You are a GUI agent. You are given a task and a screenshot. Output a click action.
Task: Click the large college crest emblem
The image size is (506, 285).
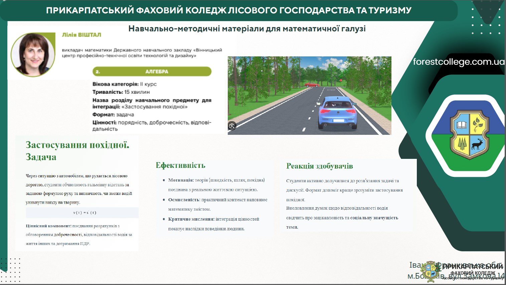470,135
